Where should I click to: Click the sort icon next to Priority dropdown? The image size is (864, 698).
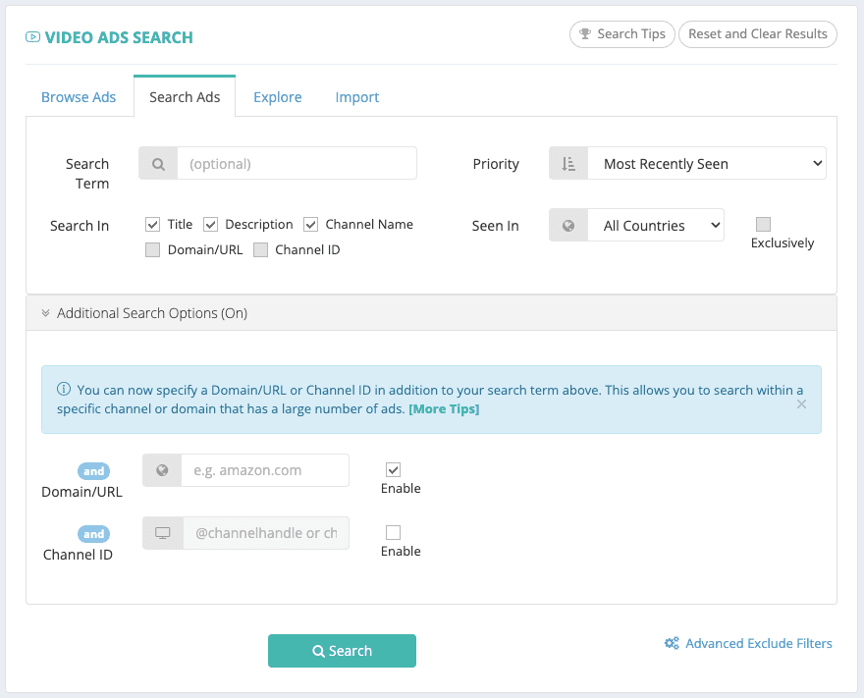pyautogui.click(x=568, y=163)
